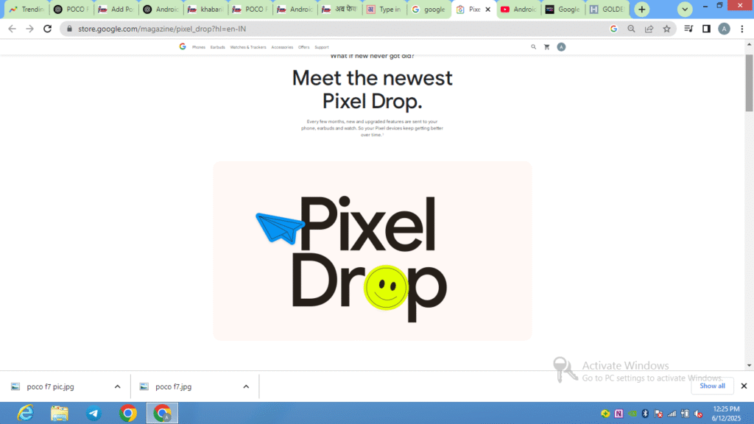Expand options for poco f7 pic.jpg download

click(117, 386)
